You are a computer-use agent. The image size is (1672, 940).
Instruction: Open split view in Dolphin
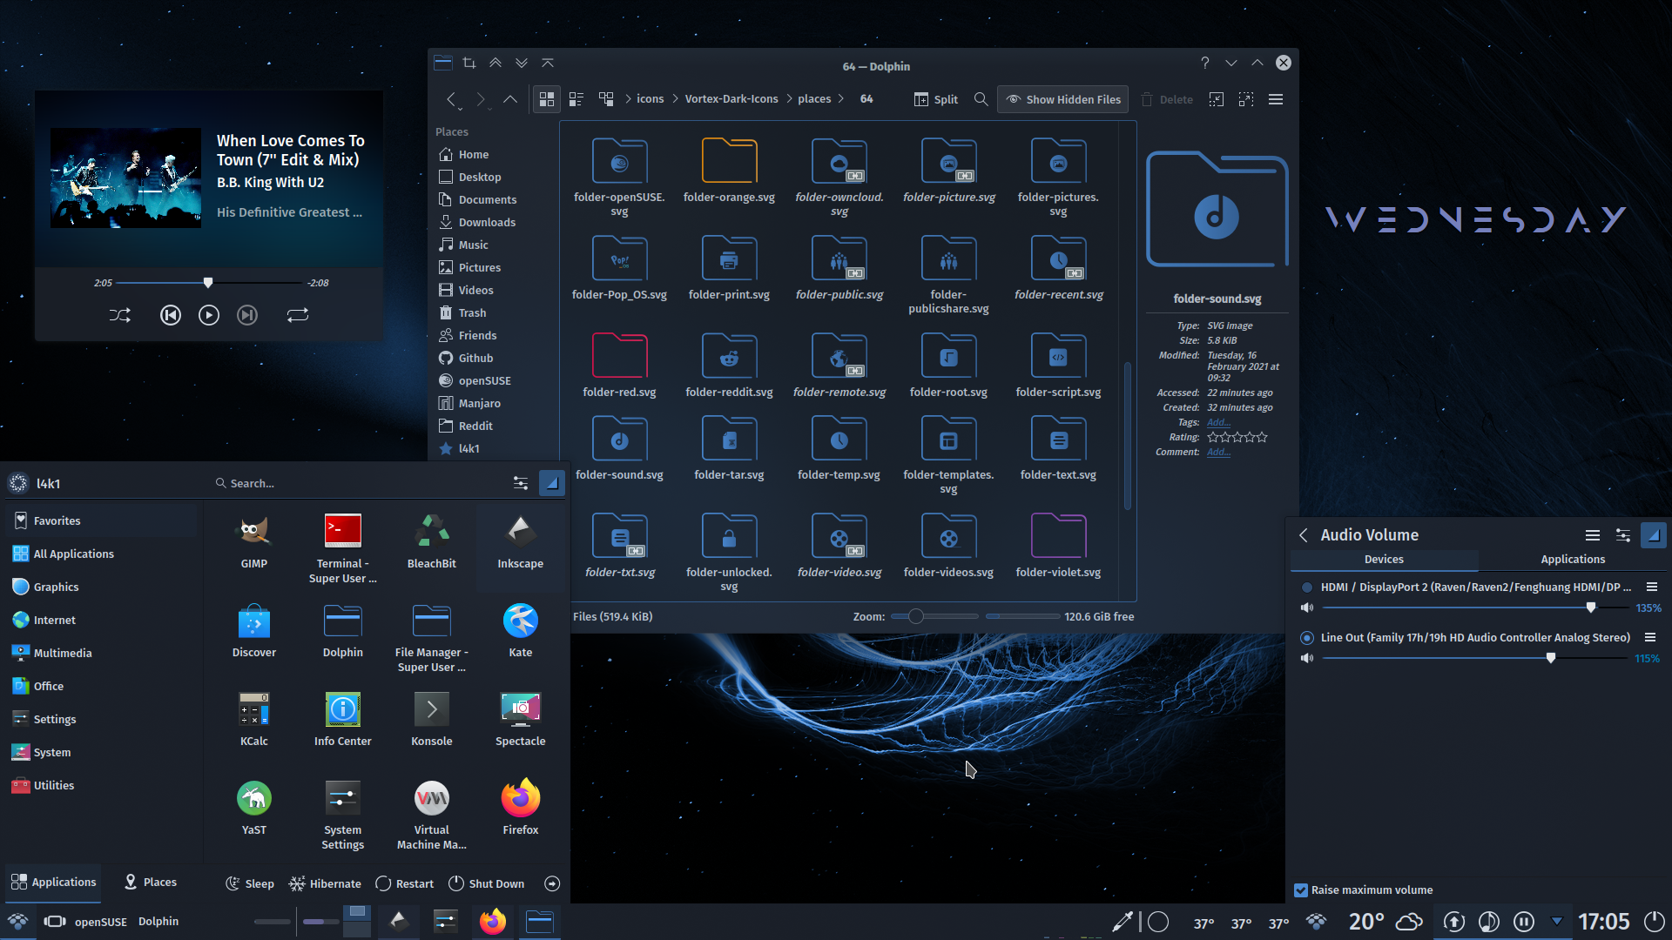(935, 98)
